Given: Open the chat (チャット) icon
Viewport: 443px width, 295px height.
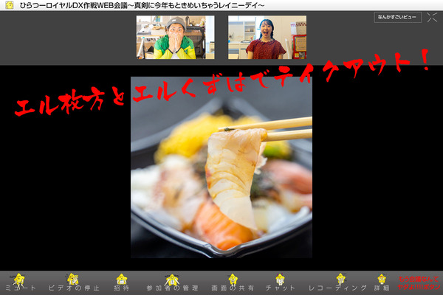Looking at the screenshot, I should pyautogui.click(x=280, y=278).
